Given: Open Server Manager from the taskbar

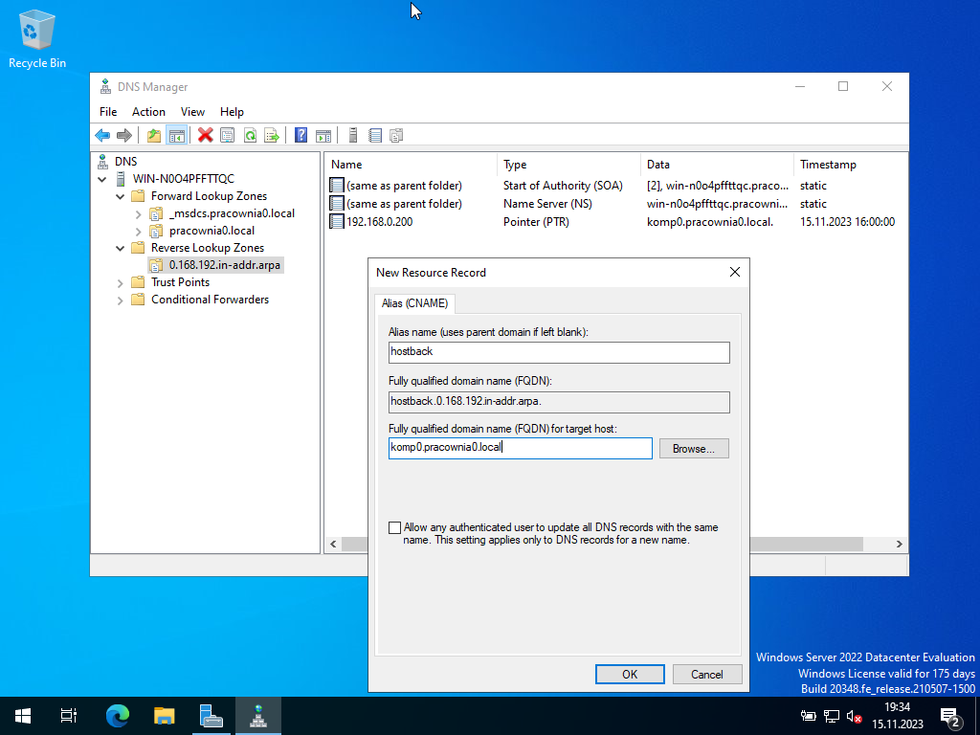Looking at the screenshot, I should 212,716.
